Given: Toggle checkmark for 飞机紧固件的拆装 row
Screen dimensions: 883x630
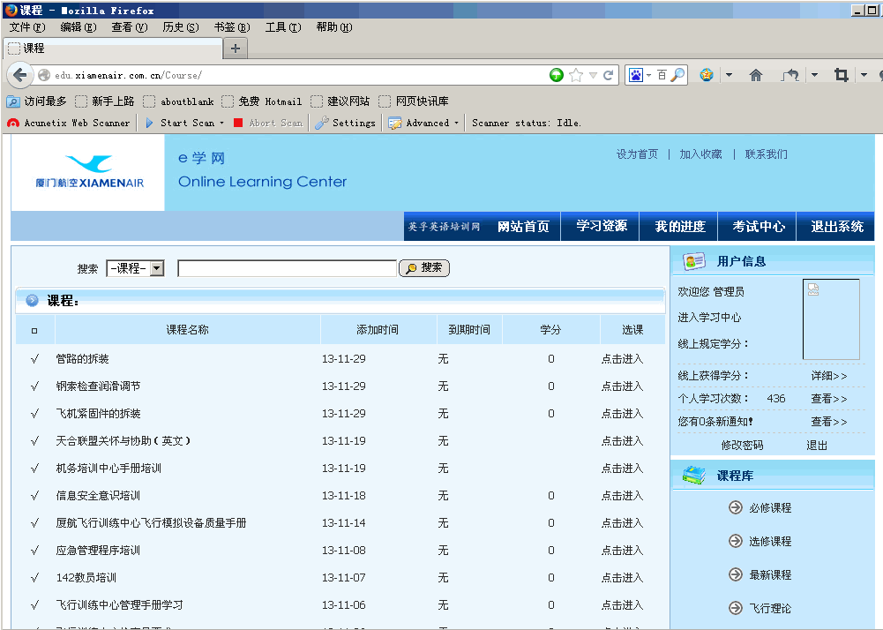Looking at the screenshot, I should click(x=34, y=414).
